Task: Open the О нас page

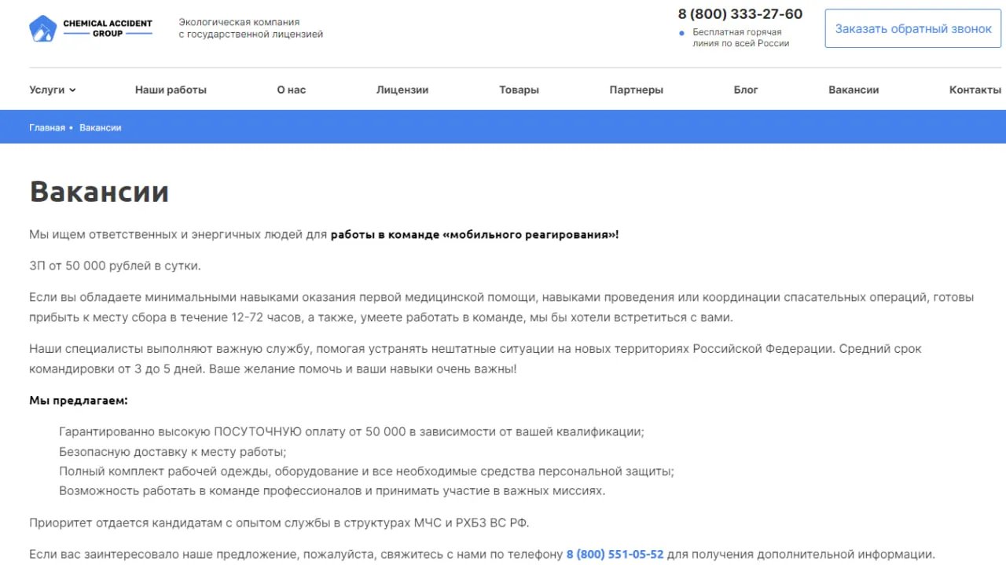Action: 291,90
